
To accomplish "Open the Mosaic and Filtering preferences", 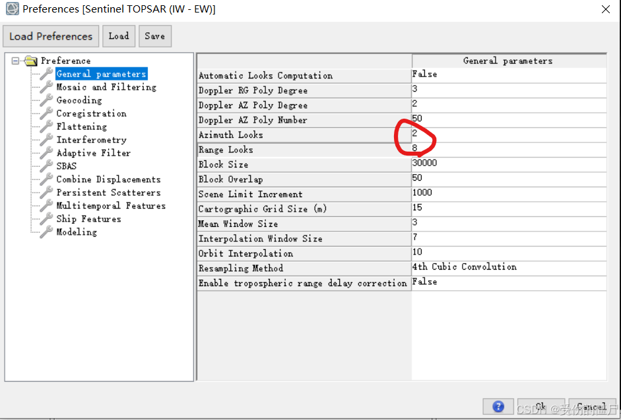I will (x=106, y=87).
